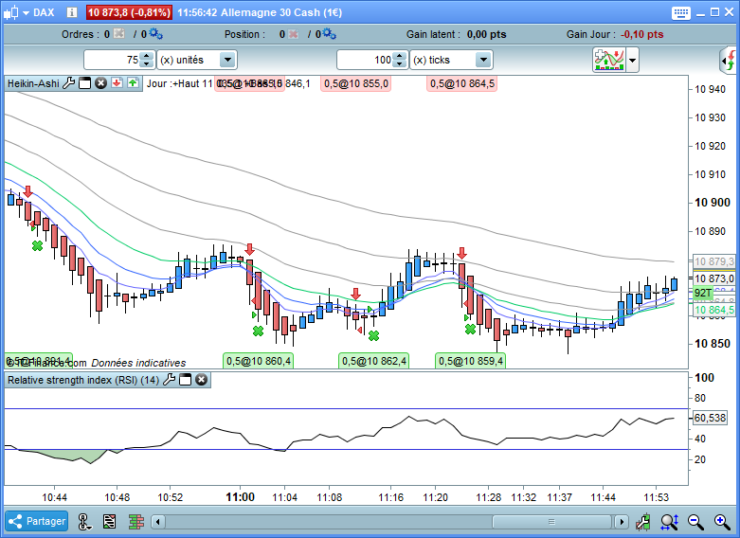Click the Gain Jour value -0,10 pts
The width and height of the screenshot is (740, 538).
pyautogui.click(x=641, y=34)
